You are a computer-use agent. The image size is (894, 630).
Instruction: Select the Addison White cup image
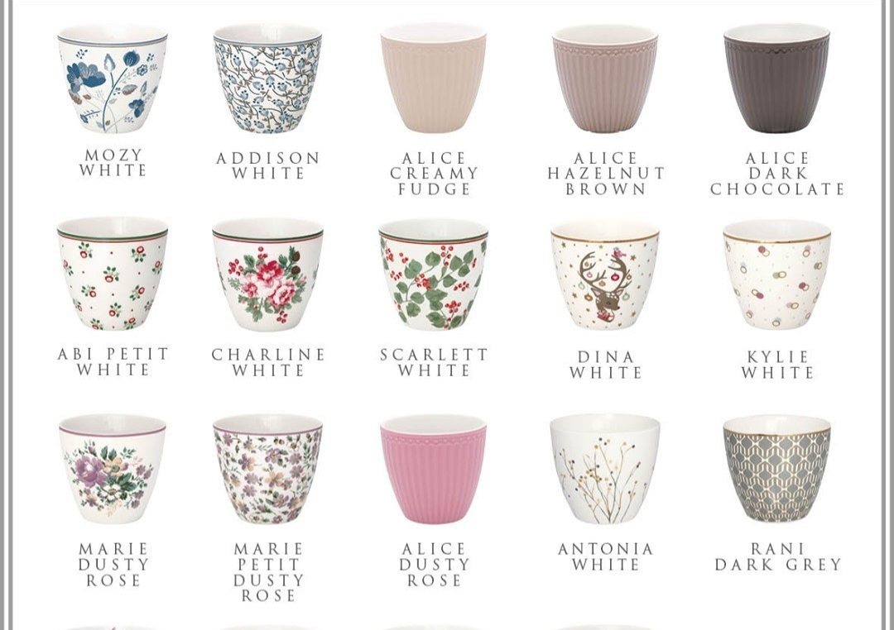[x=267, y=79]
